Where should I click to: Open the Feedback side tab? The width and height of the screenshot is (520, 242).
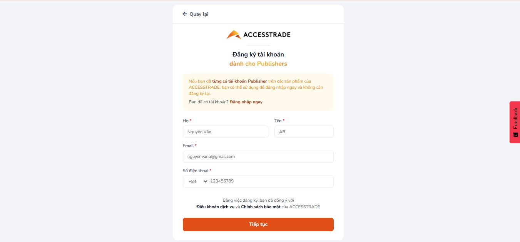pyautogui.click(x=515, y=119)
